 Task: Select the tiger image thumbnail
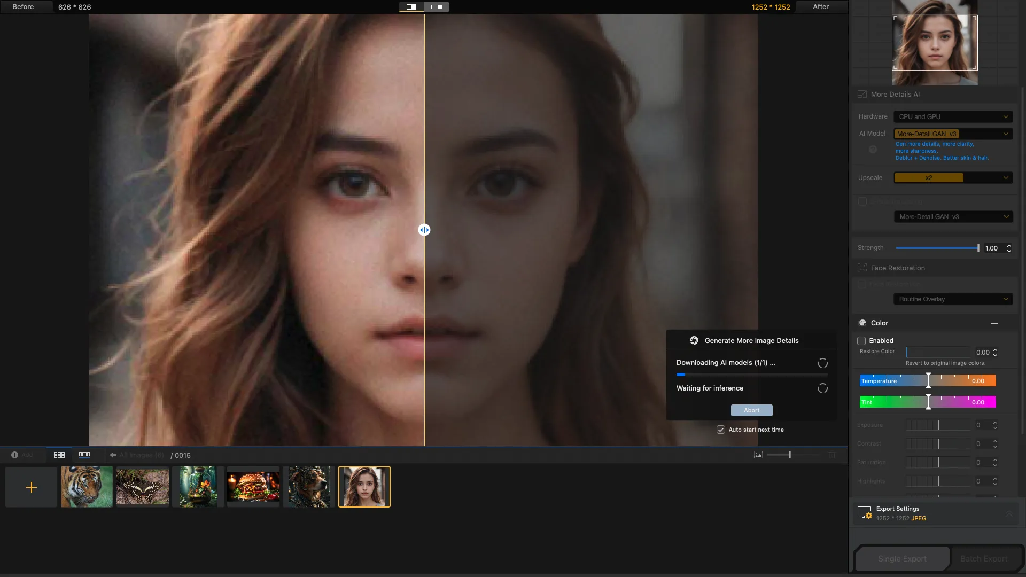coord(87,487)
